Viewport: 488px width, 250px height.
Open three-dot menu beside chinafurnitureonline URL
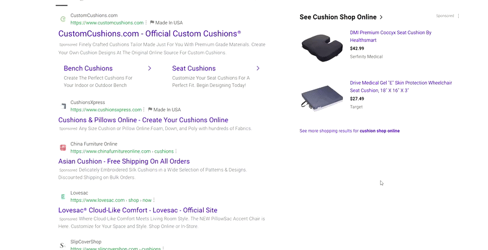point(176,151)
